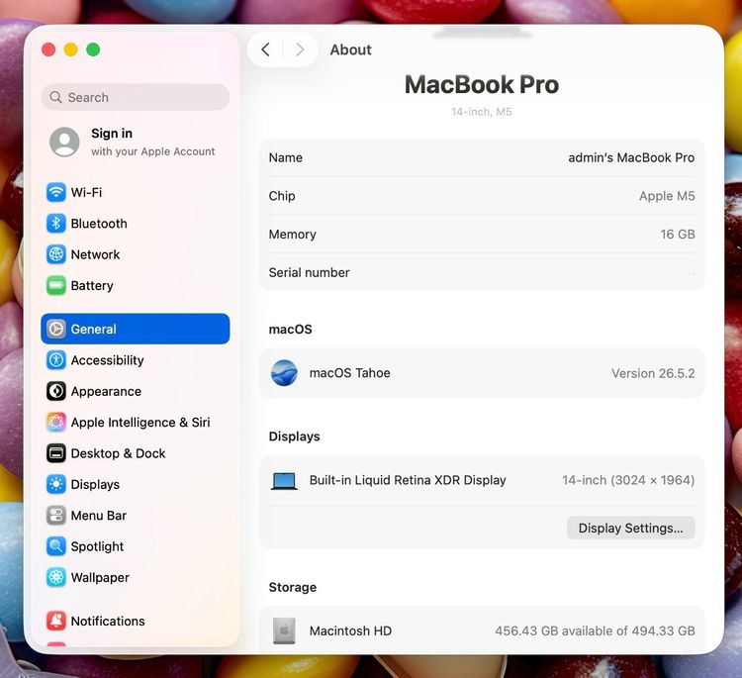This screenshot has width=742, height=678.
Task: Click the About page title
Action: pos(350,49)
